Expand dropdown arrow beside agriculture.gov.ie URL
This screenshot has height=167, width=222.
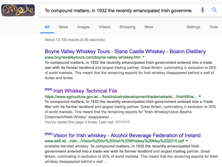click(200, 96)
